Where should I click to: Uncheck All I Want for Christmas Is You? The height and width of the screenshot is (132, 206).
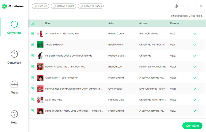point(32,34)
